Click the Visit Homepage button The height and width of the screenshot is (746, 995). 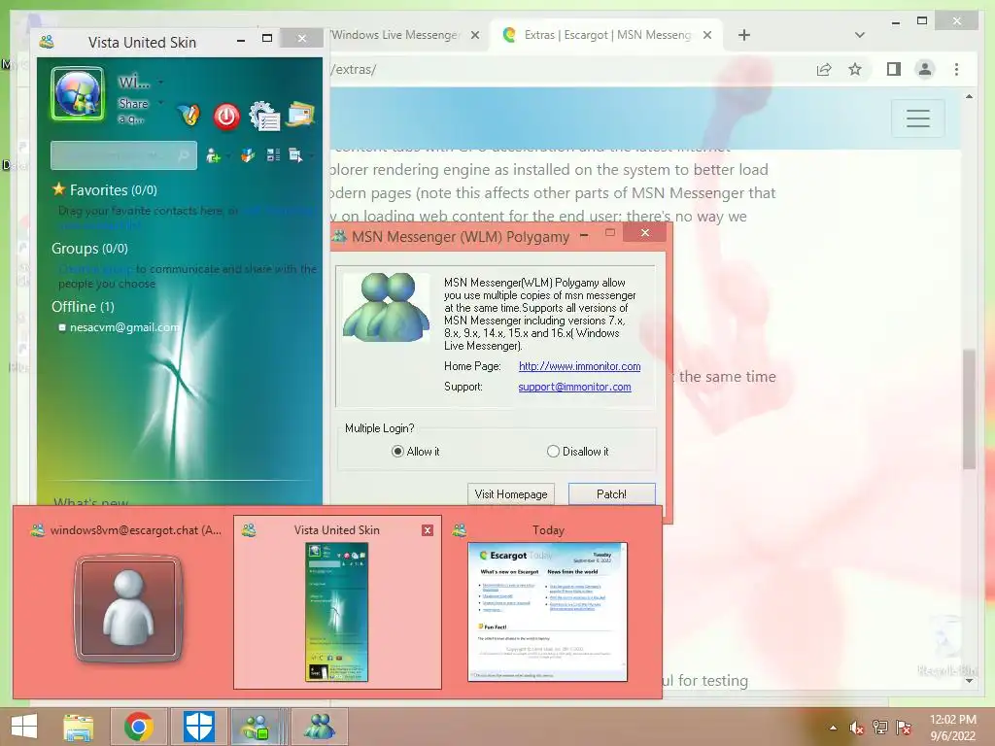(x=511, y=494)
